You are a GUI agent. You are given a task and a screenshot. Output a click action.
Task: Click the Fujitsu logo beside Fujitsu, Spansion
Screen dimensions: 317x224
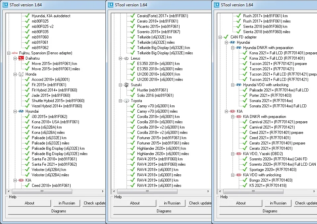click(15, 53)
